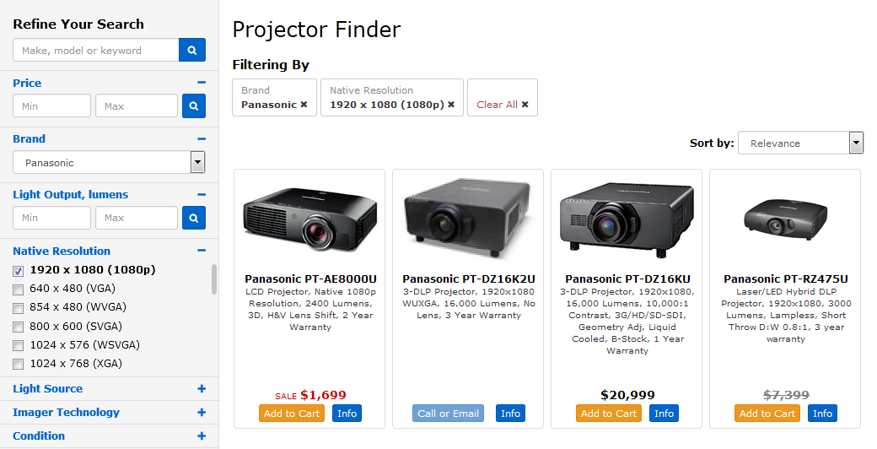
Task: Click the keyword search magnifier icon
Action: point(192,51)
